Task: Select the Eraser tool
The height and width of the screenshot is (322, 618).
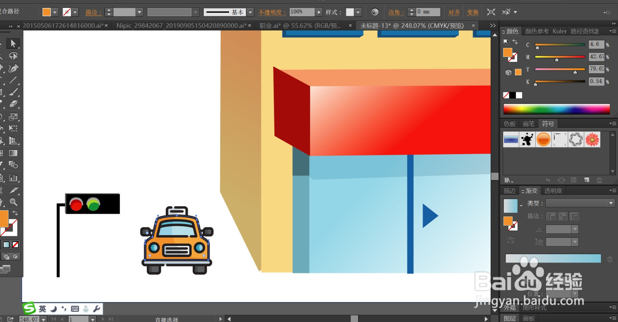Action: (13, 104)
